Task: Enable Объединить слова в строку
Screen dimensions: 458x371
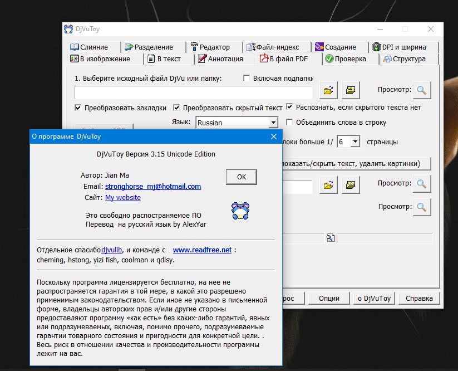Action: (x=289, y=122)
